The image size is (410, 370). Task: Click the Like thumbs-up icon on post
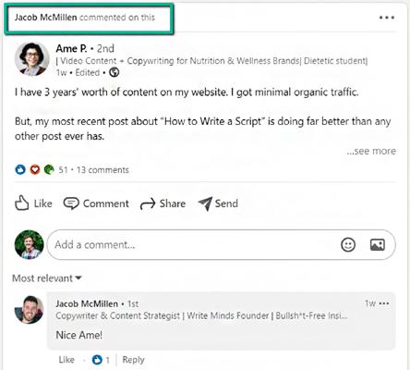(x=22, y=203)
